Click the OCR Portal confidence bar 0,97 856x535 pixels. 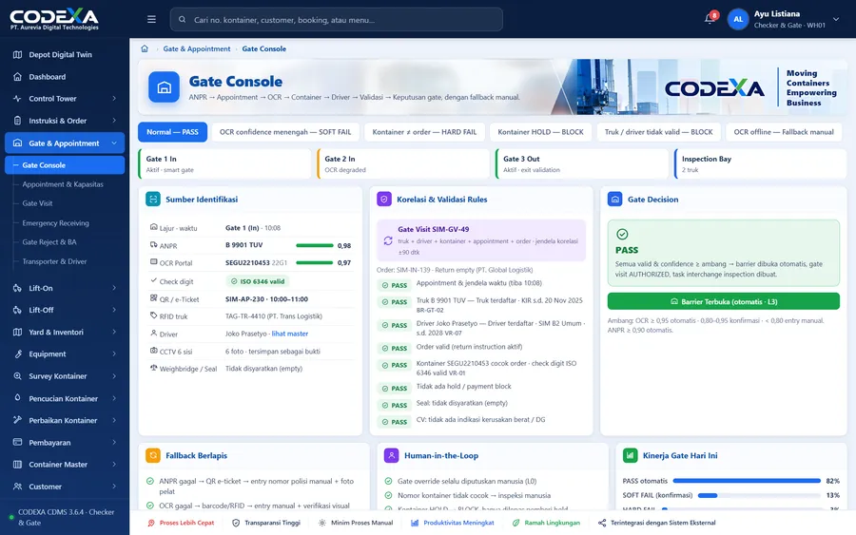(315, 263)
